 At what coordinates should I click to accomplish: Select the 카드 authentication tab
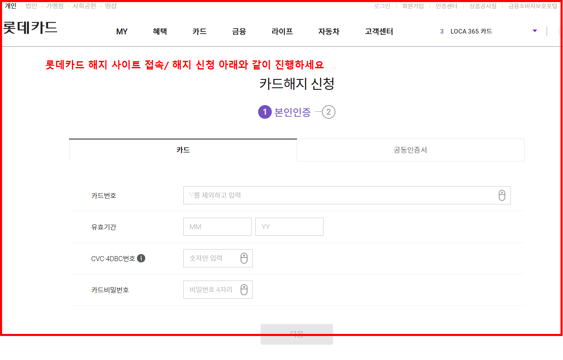[x=183, y=150]
